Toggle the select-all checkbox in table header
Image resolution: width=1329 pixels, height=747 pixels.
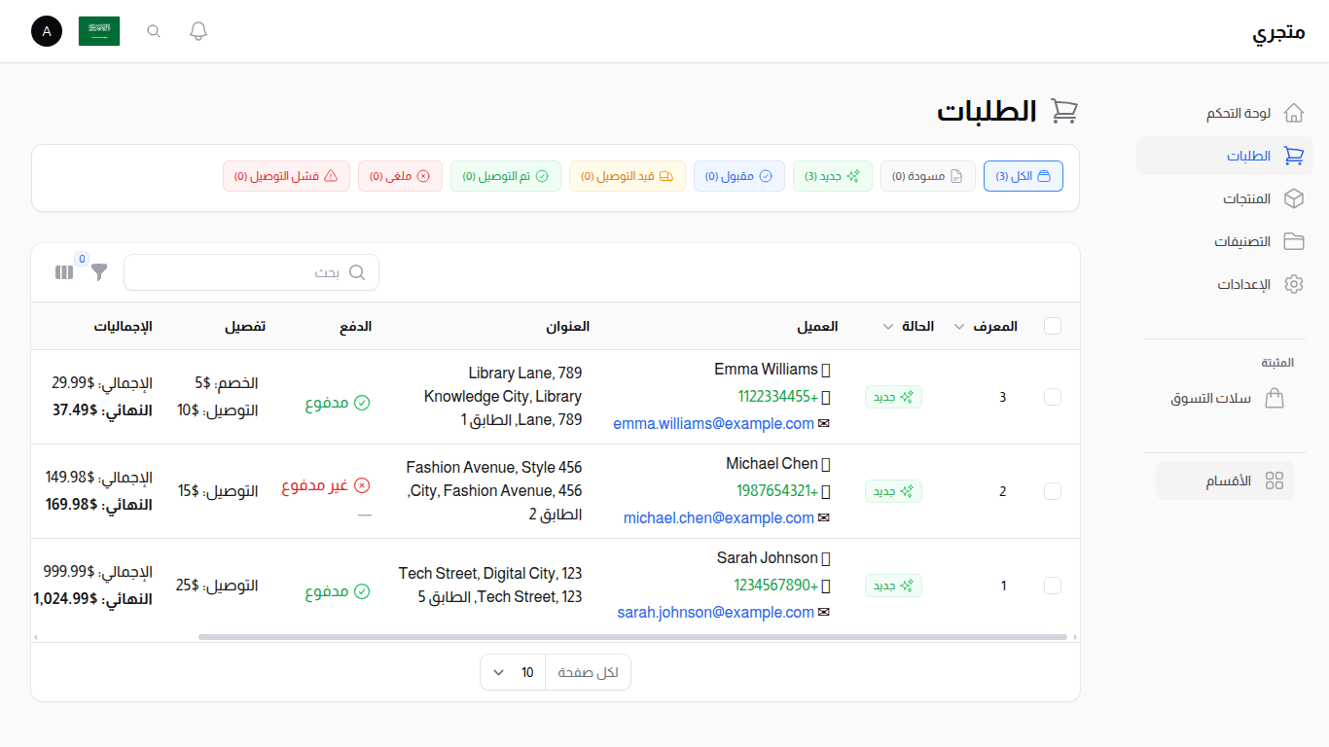[x=1052, y=326]
